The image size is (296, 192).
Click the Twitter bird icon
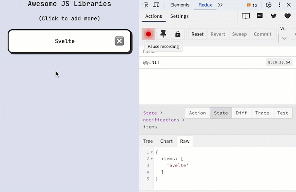(x=274, y=16)
